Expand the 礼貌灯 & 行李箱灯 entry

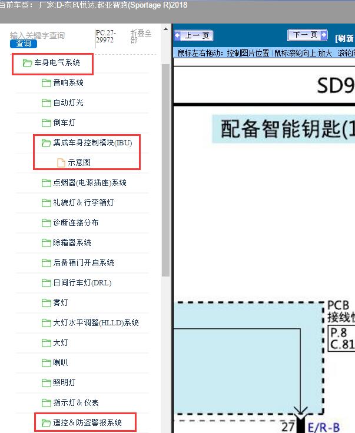[84, 202]
